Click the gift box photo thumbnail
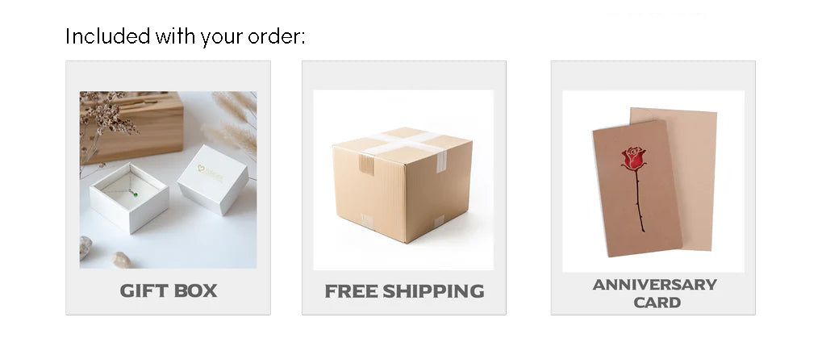 click(168, 180)
